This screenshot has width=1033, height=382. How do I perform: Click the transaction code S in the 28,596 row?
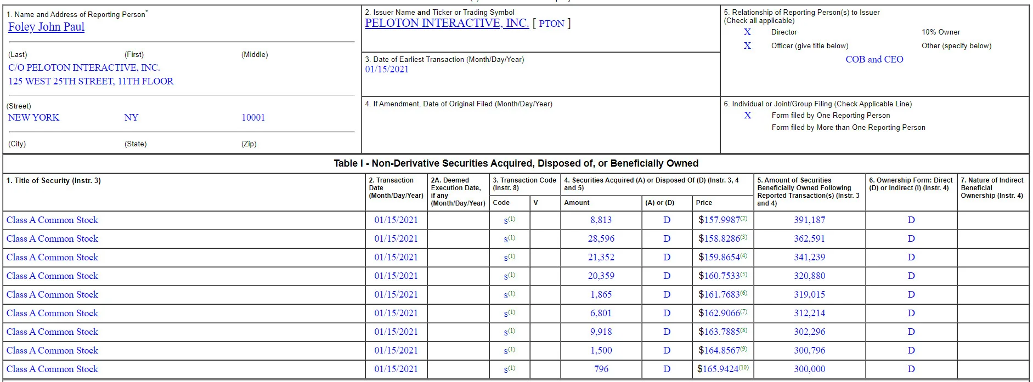pos(506,238)
